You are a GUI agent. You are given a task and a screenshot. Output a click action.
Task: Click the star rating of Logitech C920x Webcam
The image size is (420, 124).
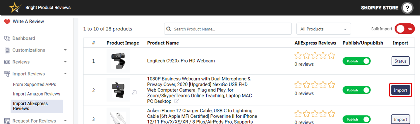tap(315, 56)
